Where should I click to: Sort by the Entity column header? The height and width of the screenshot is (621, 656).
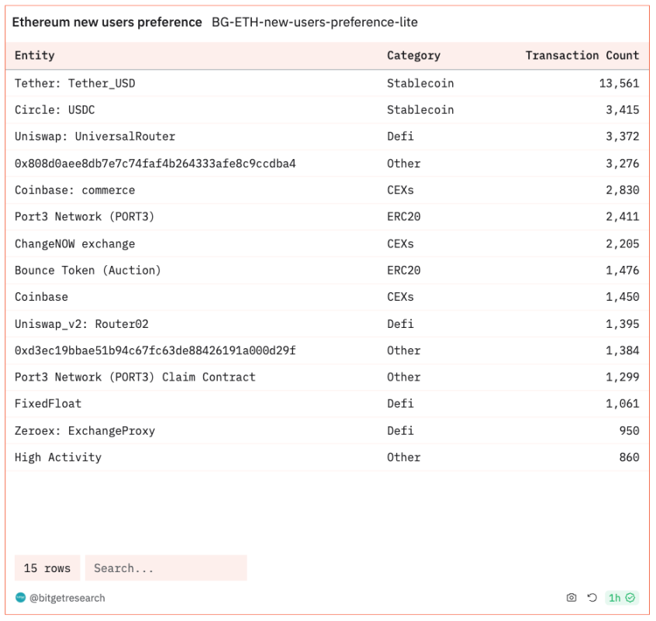35,55
